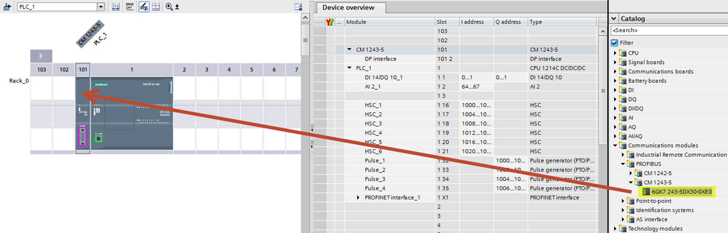Expand the CPU catalog folder
Image resolution: width=728 pixels, height=233 pixels.
616,53
